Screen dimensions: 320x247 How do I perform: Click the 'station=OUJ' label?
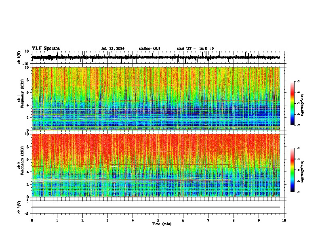pos(149,48)
